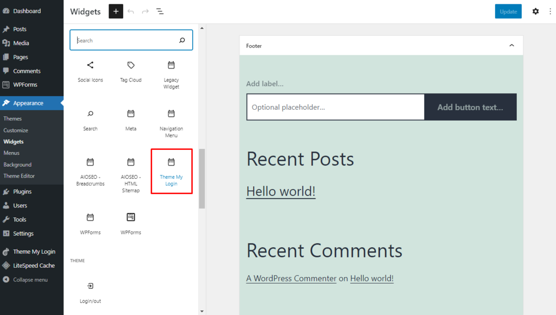
Task: Insert the AIOSEO HTML Sitemap block
Action: [130, 175]
